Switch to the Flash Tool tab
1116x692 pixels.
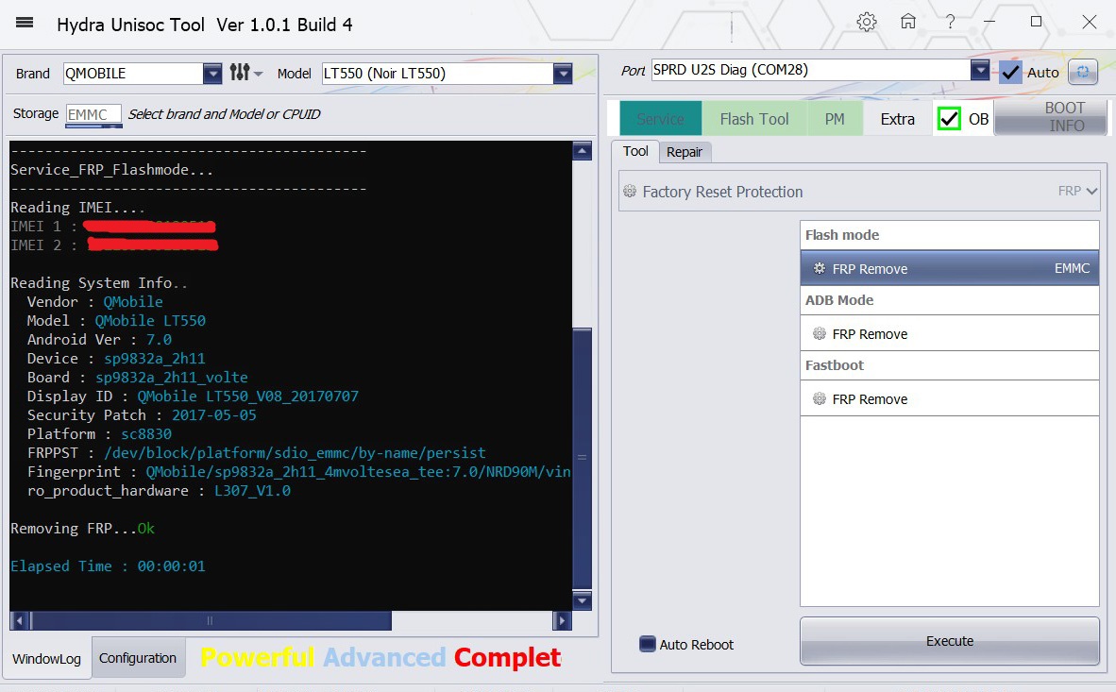(753, 119)
